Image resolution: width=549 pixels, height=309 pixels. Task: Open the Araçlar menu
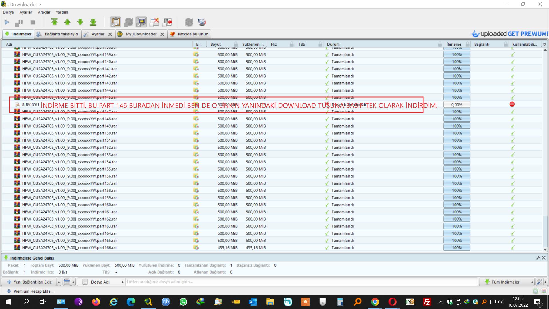point(44,12)
